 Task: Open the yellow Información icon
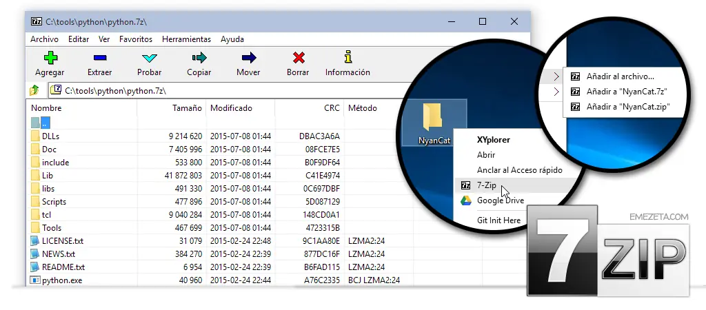347,58
